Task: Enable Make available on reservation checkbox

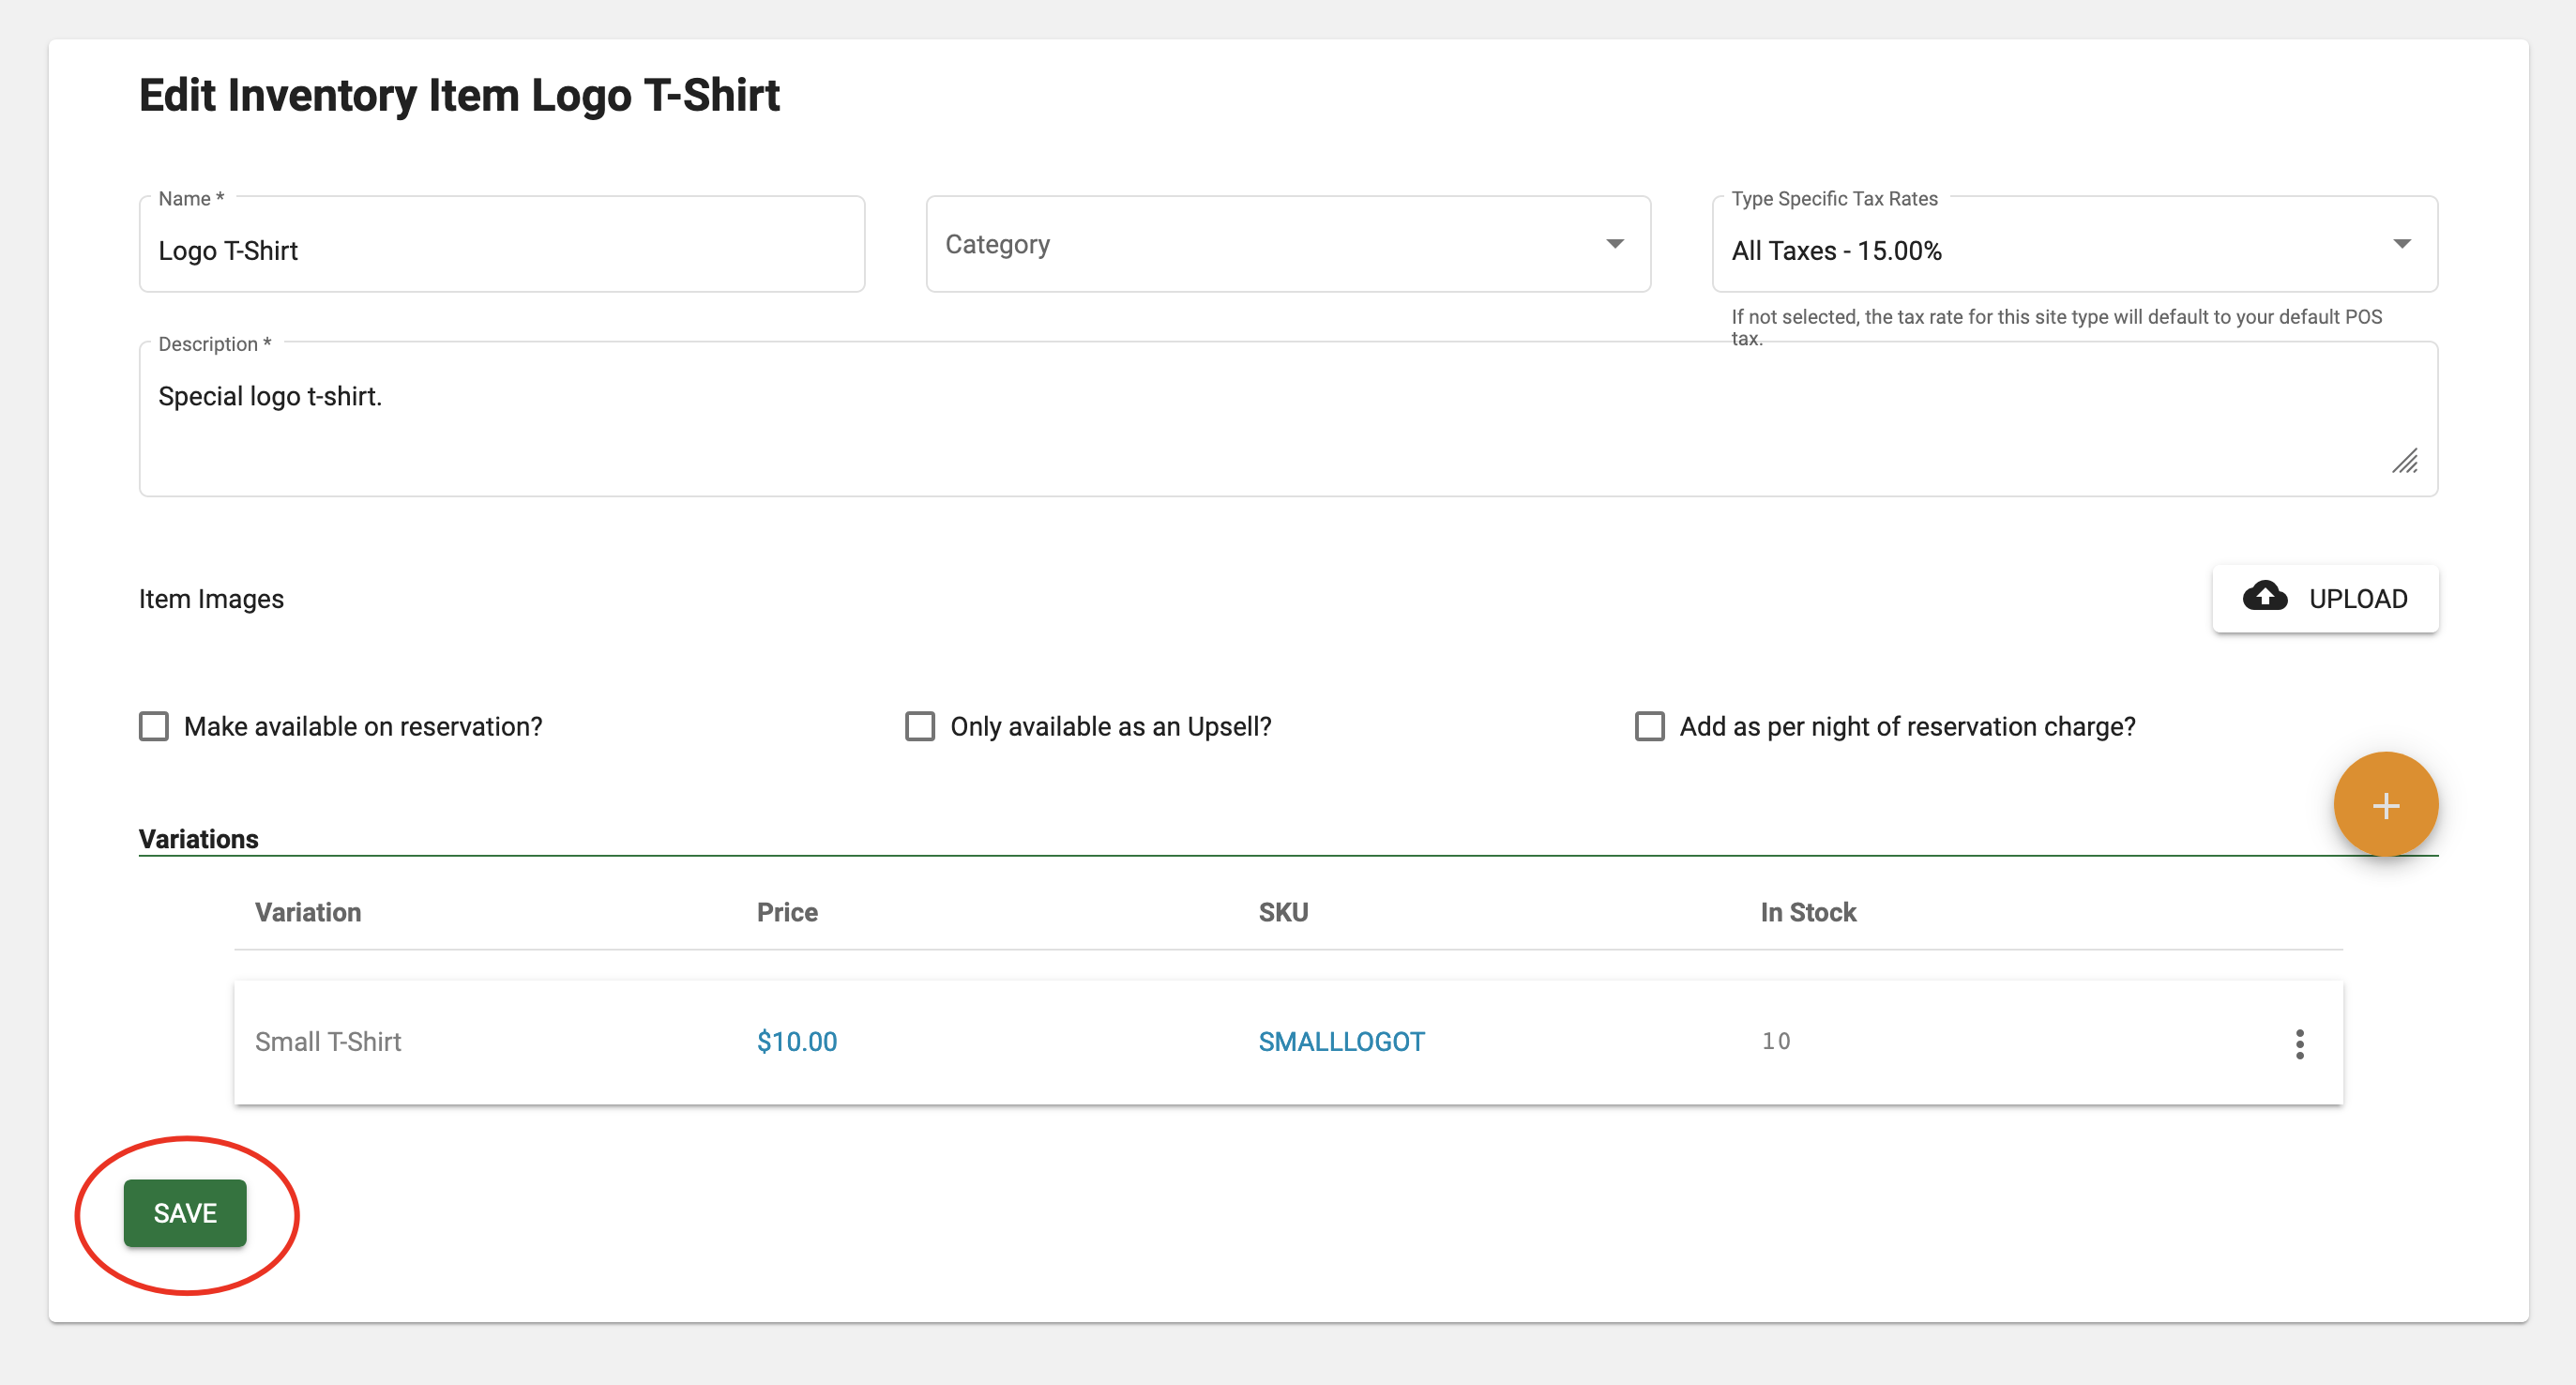Action: click(x=154, y=726)
